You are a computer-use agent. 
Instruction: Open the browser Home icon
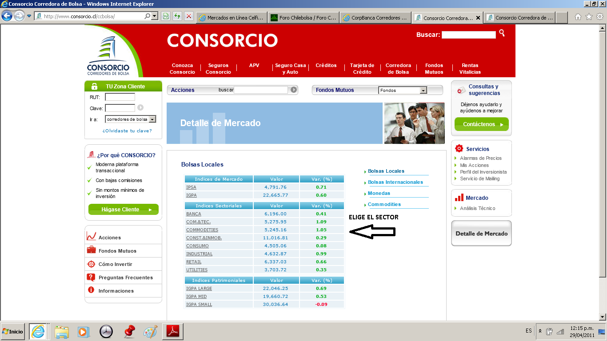click(578, 17)
